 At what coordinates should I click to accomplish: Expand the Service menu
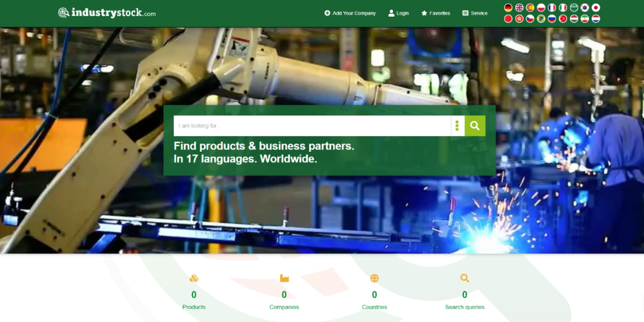coord(475,13)
